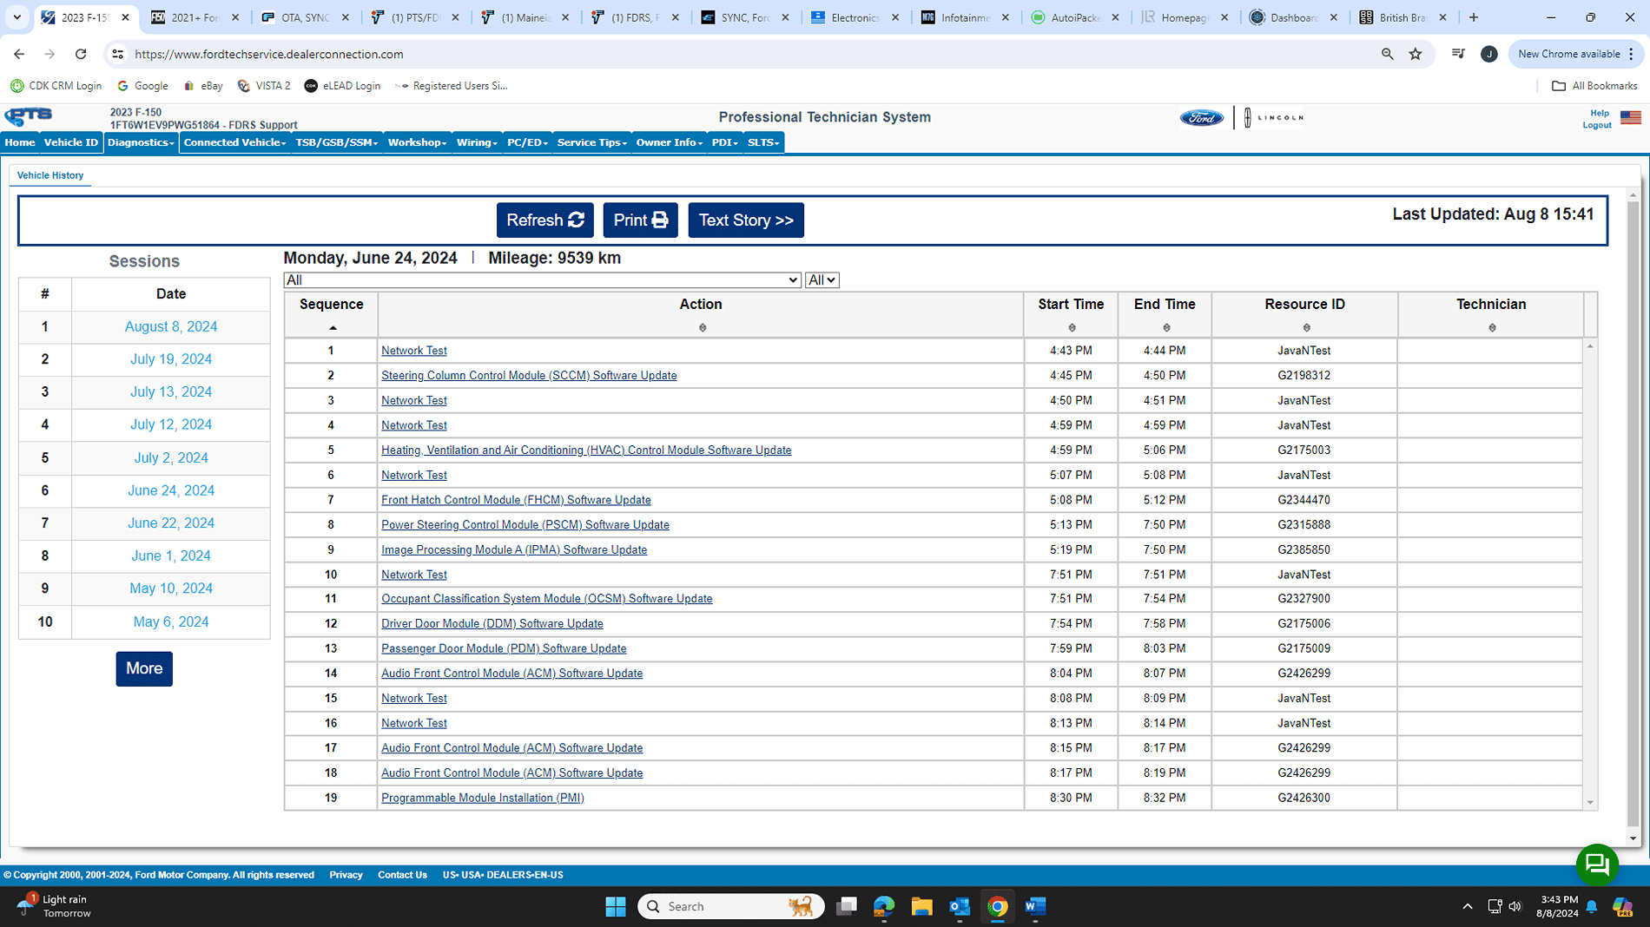
Task: Sort by Action column sort icon
Action: click(x=702, y=328)
